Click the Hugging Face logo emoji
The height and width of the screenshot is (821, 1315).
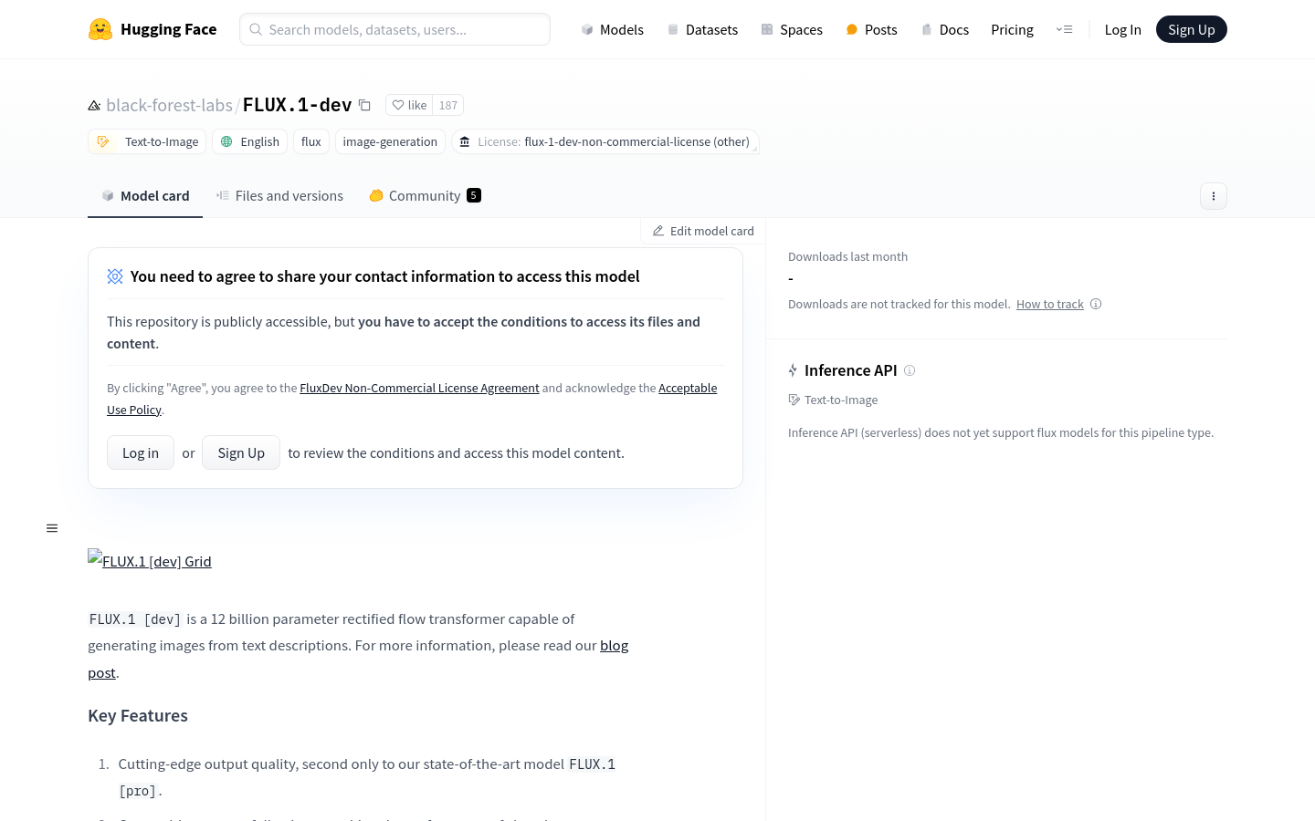(x=100, y=29)
